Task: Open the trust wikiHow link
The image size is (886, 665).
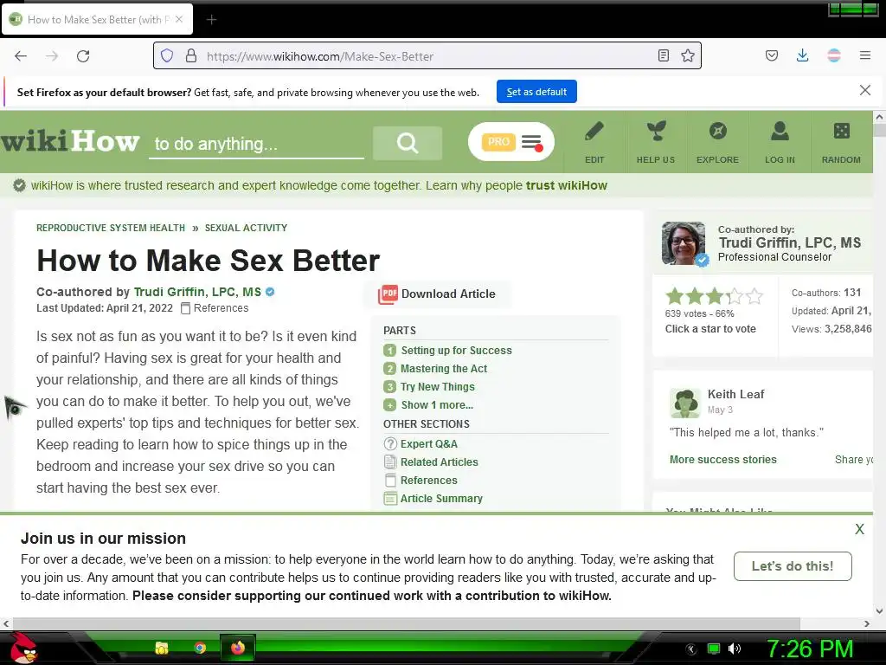Action: click(566, 185)
